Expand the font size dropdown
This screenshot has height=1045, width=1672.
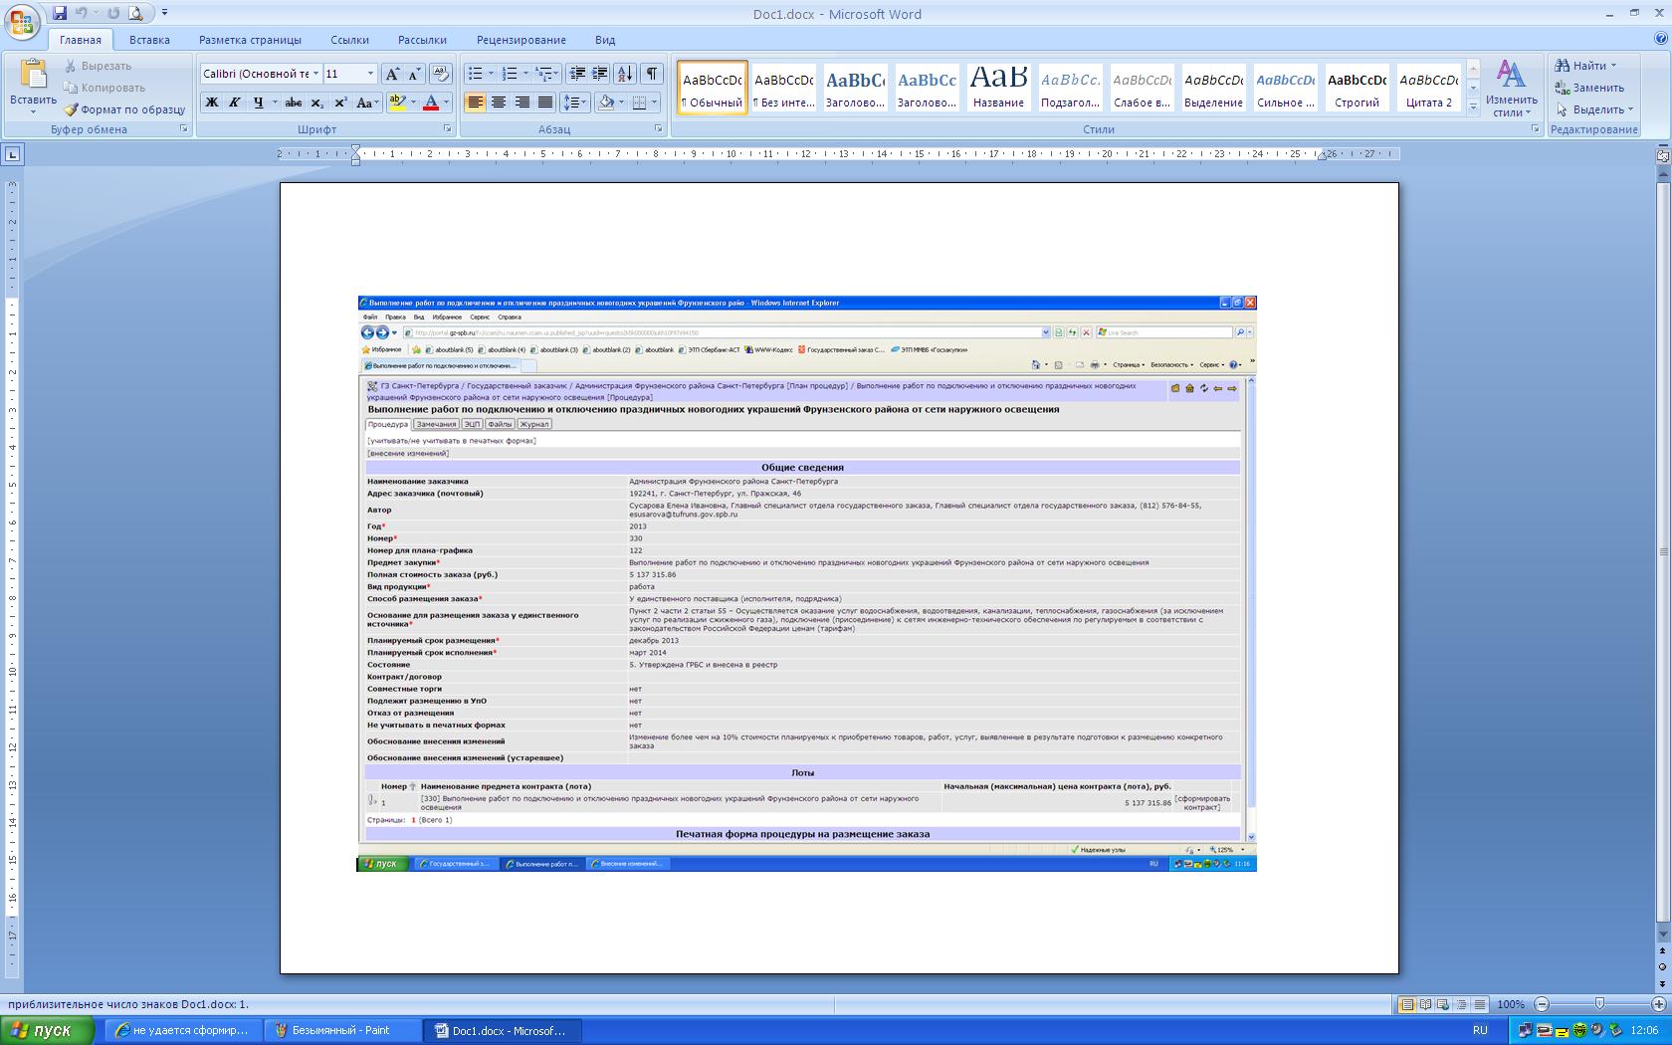(x=370, y=74)
